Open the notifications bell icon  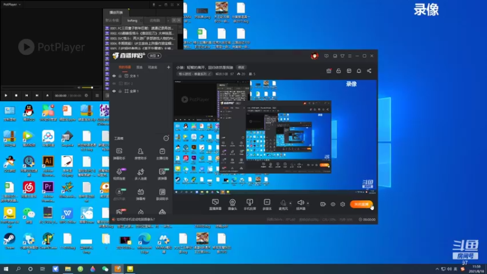[x=359, y=71]
